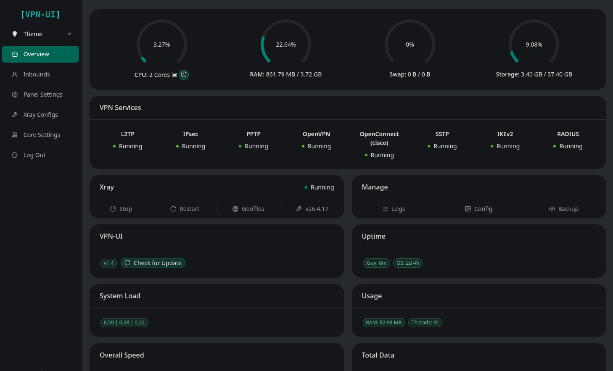Go to Panel Settings
The width and height of the screenshot is (613, 371).
click(40, 95)
